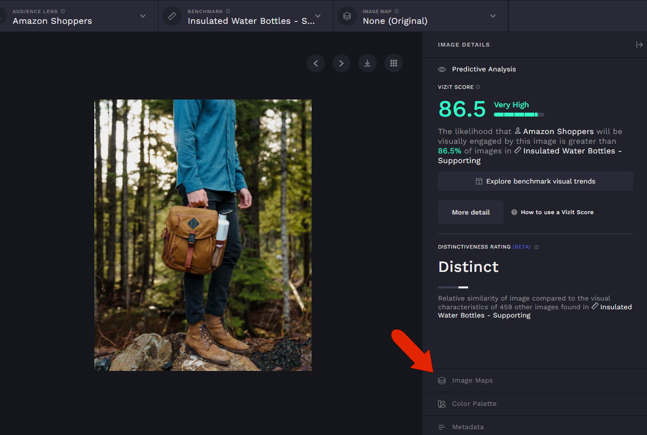This screenshot has height=435, width=647.
Task: Open the Image Map dropdown
Action: coord(493,16)
